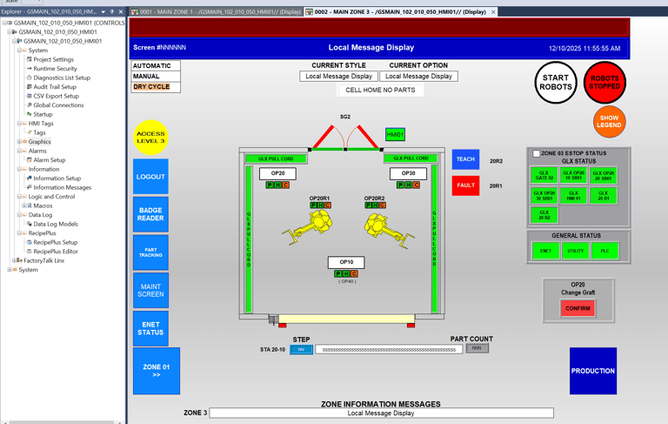Expand the Graphics tree node
The height and width of the screenshot is (424, 668).
pyautogui.click(x=19, y=142)
